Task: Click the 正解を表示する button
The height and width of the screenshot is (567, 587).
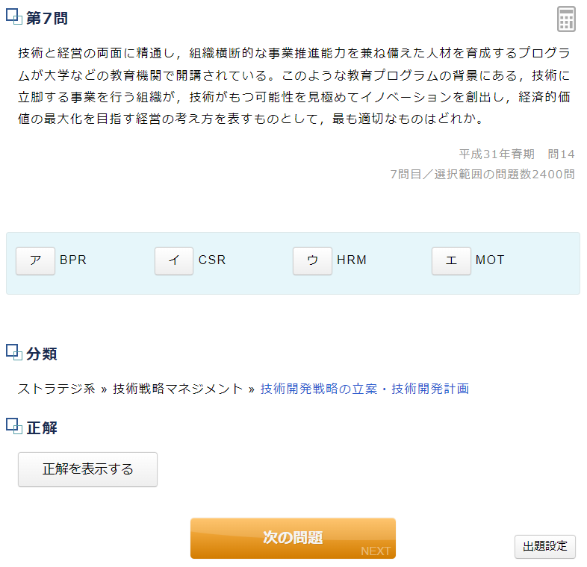Action: click(x=87, y=469)
